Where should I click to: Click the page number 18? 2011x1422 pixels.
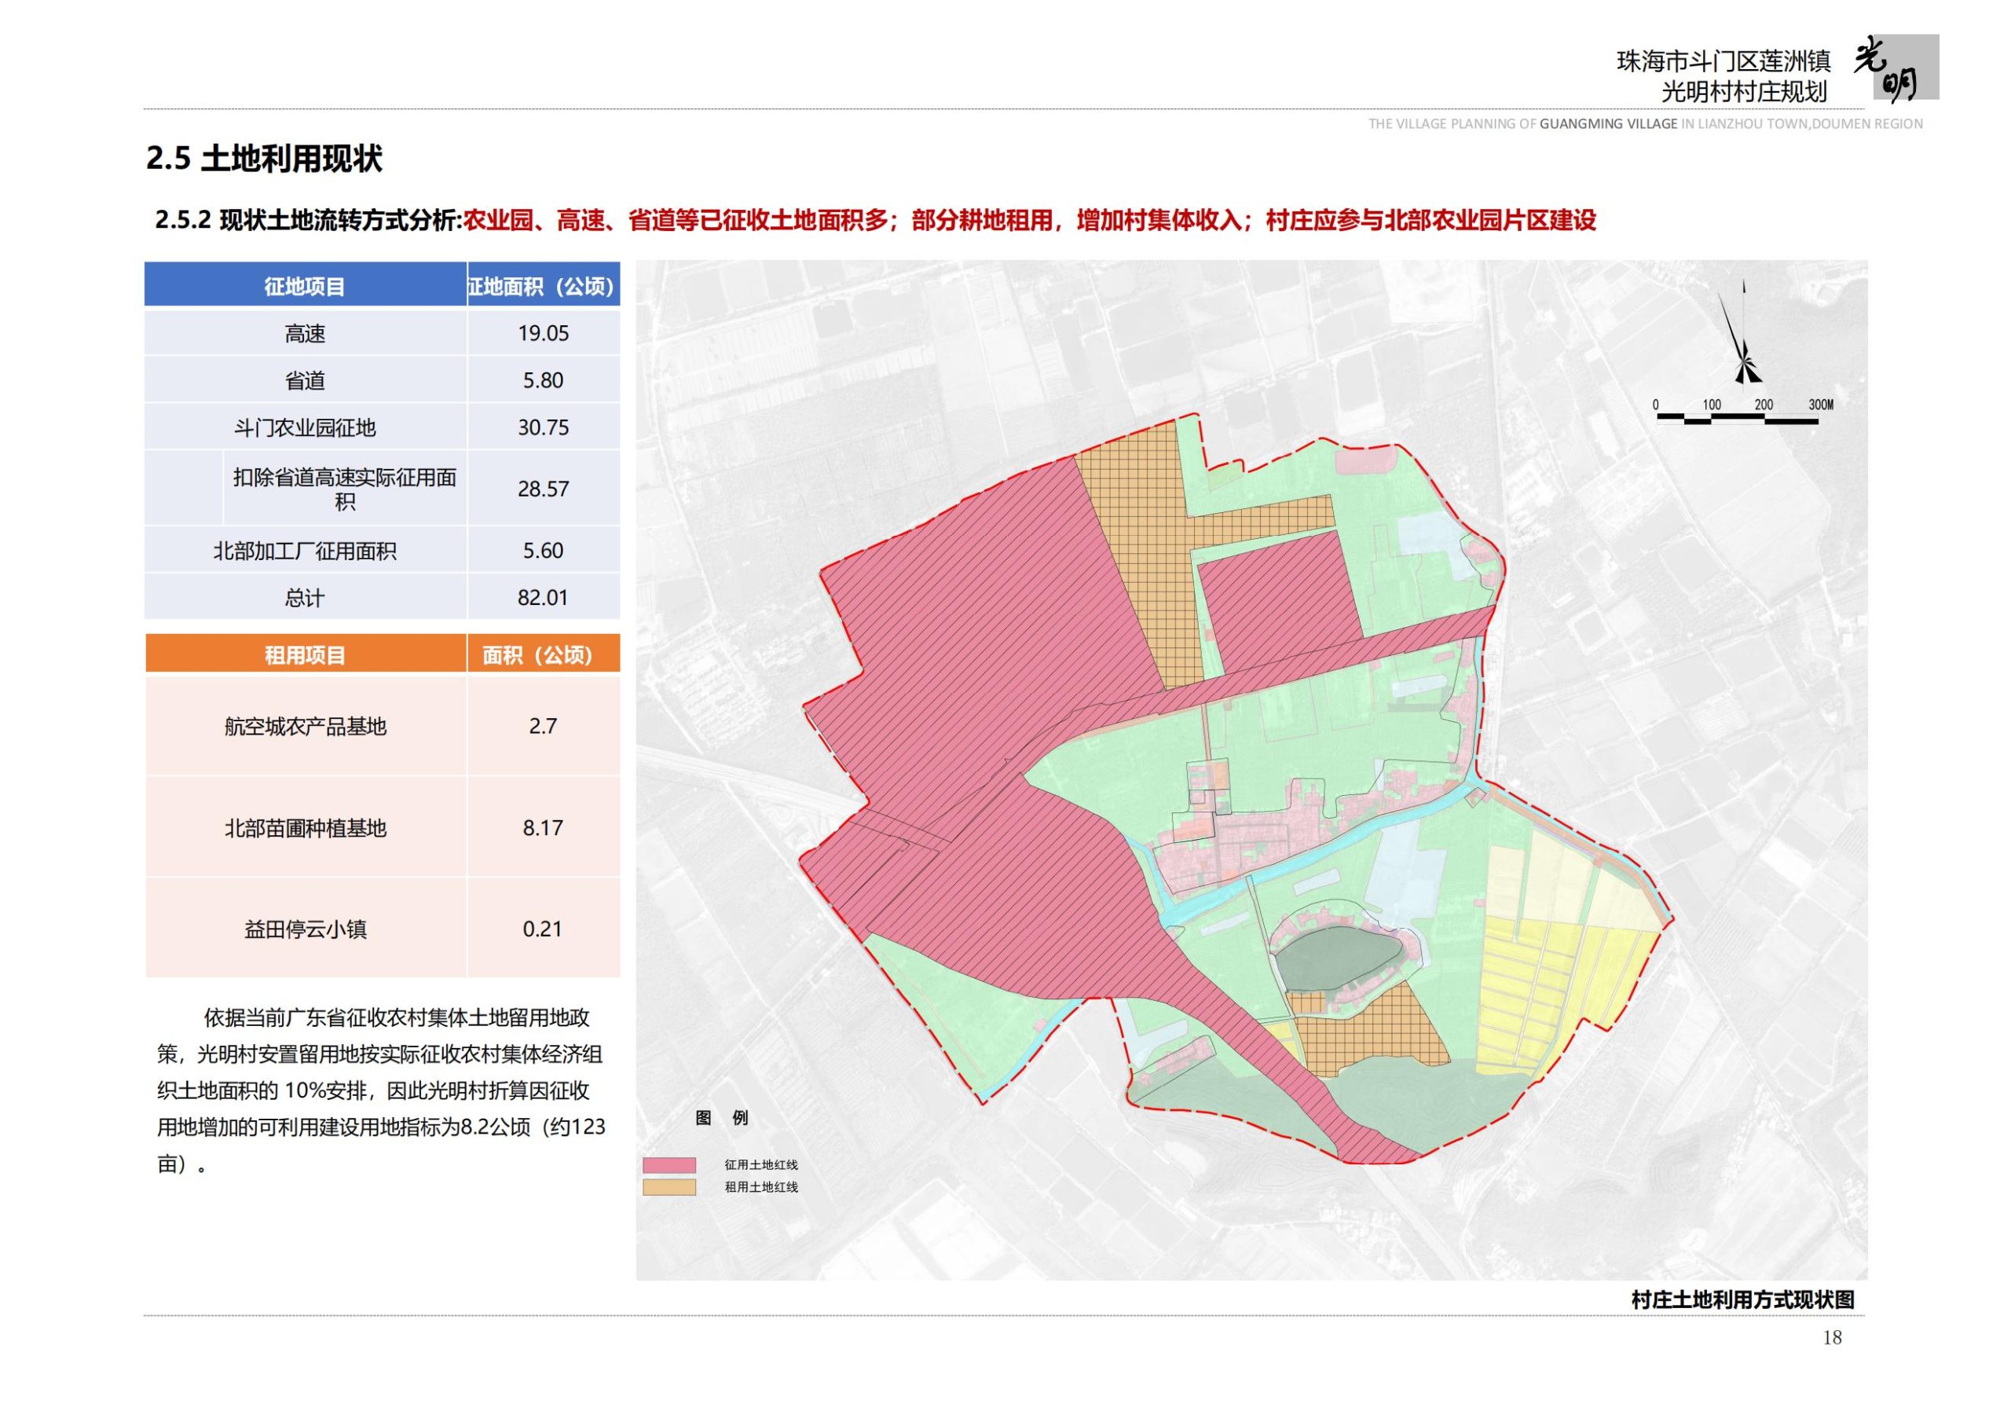pos(1833,1338)
